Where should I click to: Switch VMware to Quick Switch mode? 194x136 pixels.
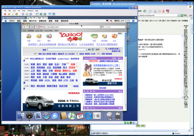(x=41, y=14)
